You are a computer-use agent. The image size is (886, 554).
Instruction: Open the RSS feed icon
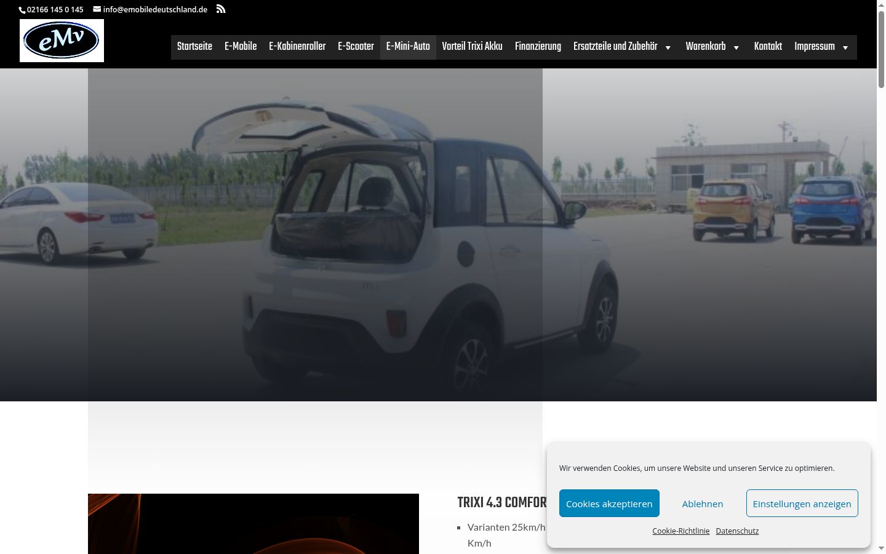221,9
